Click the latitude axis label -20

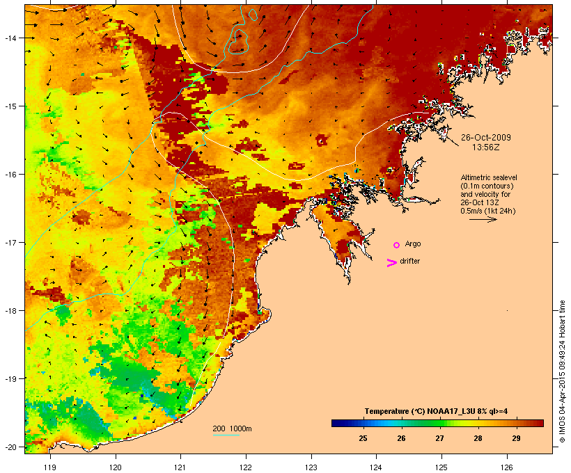pyautogui.click(x=10, y=447)
